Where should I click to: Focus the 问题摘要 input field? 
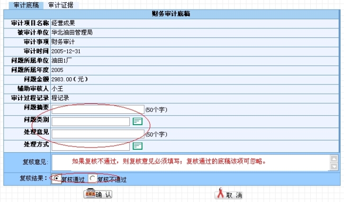tap(98, 110)
